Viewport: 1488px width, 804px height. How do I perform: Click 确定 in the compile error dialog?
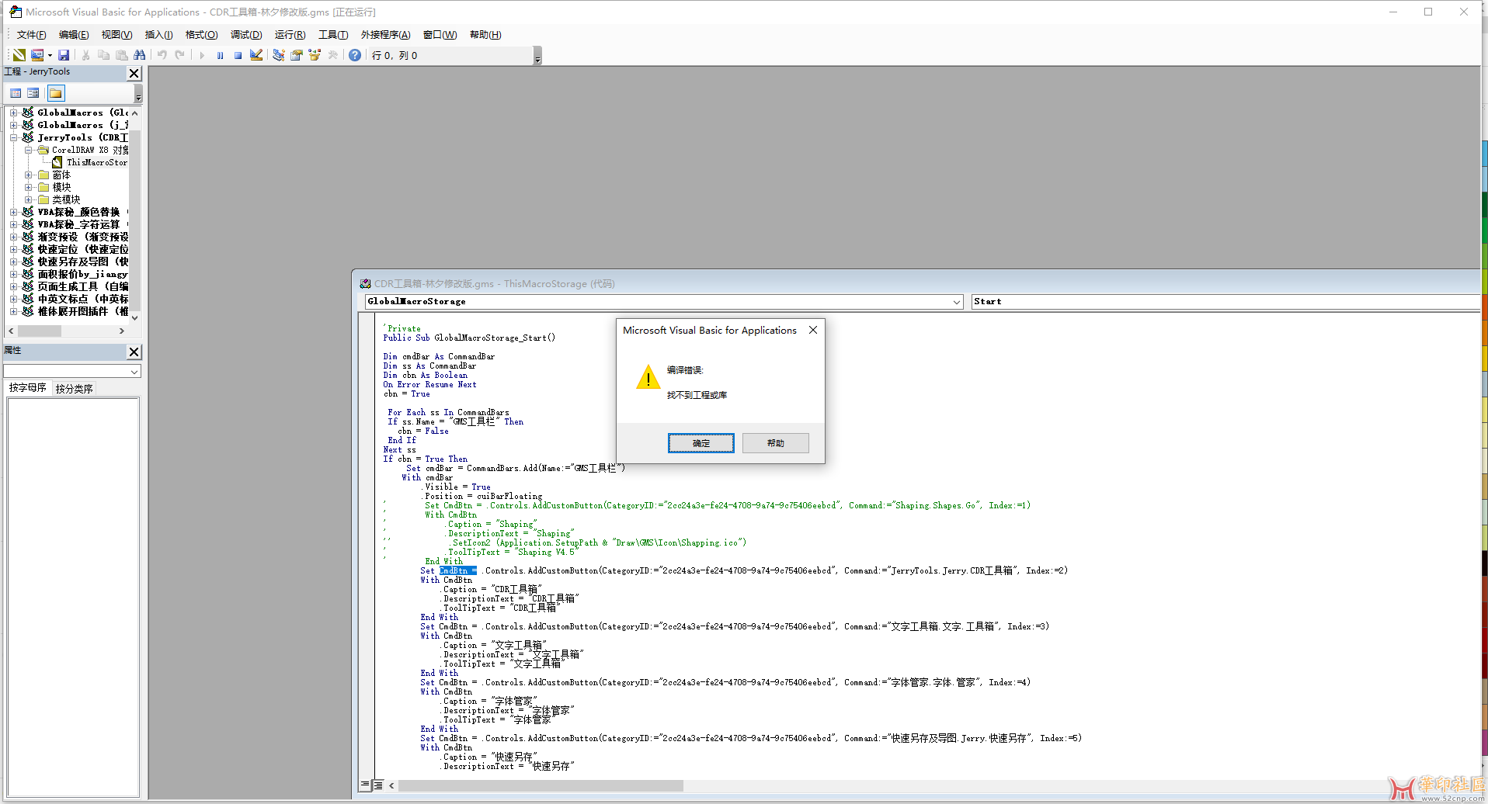coord(701,443)
